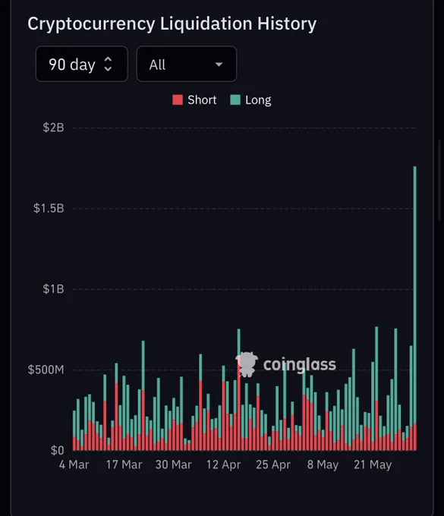The width and height of the screenshot is (444, 516).
Task: Click the $500M axis label
Action: pos(46,370)
